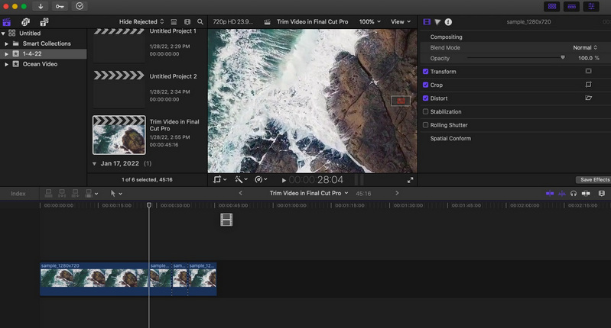Toggle snapping in the timeline
The image size is (611, 328).
[586, 193]
